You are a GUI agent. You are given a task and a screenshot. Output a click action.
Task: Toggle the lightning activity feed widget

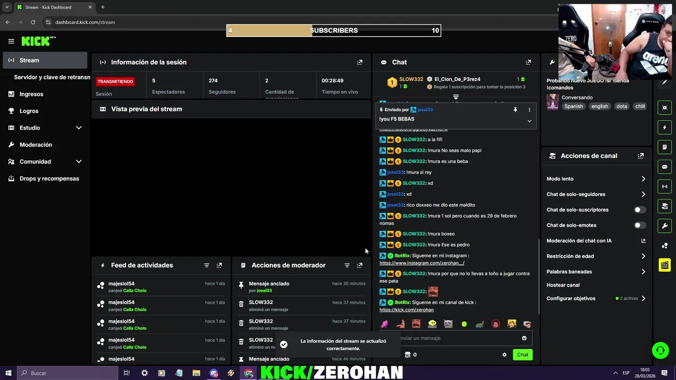[x=665, y=127]
